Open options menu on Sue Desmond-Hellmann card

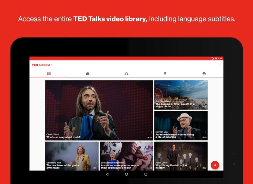(151, 163)
